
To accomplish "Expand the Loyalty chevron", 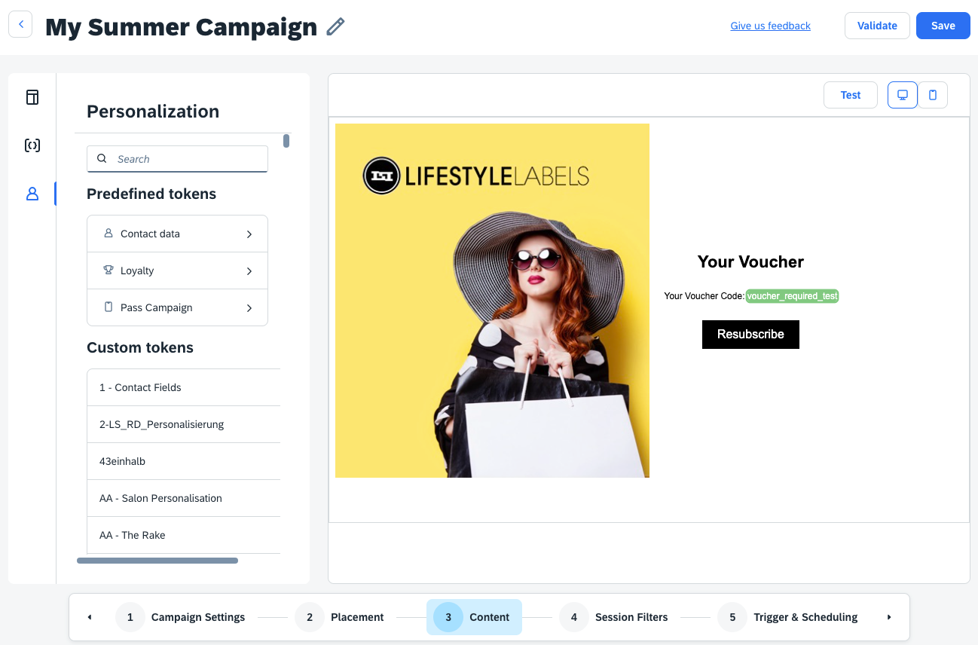I will [x=249, y=271].
